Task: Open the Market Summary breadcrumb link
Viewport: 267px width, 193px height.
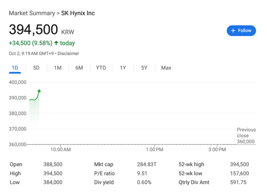Action: pyautogui.click(x=32, y=13)
